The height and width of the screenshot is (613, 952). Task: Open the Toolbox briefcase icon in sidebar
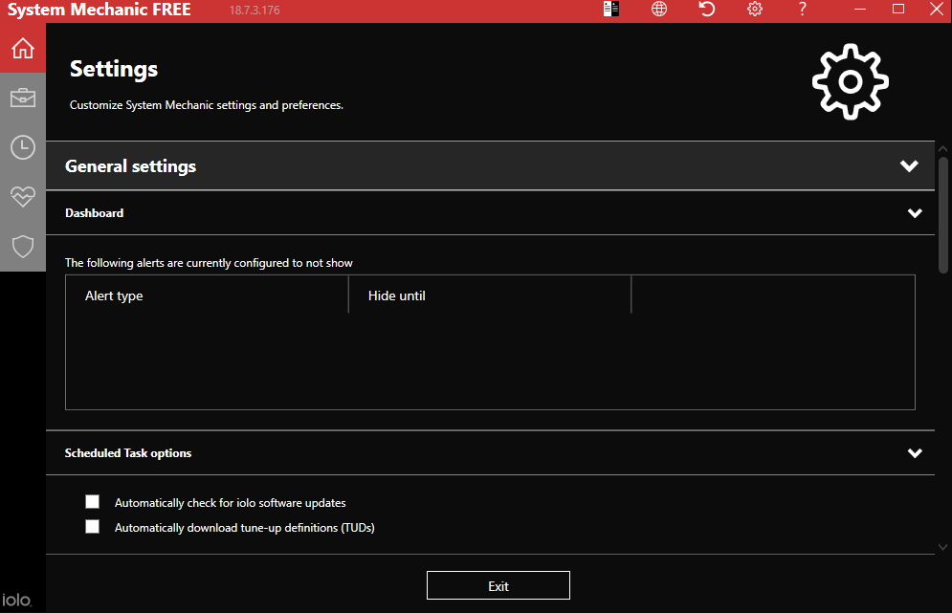23,98
